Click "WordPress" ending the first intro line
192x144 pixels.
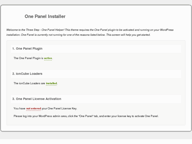point(167,30)
